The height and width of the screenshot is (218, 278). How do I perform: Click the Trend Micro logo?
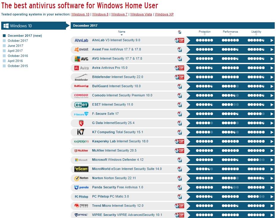81,206
